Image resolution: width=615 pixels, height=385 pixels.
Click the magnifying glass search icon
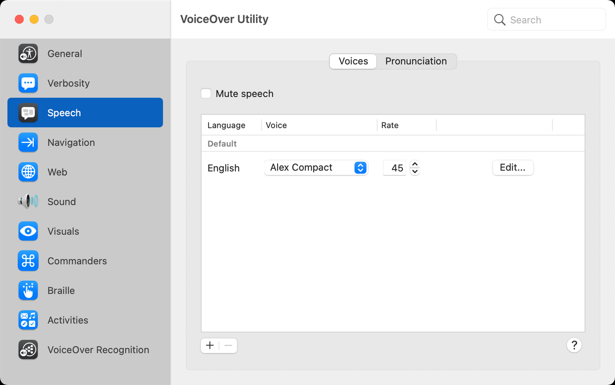tap(500, 20)
